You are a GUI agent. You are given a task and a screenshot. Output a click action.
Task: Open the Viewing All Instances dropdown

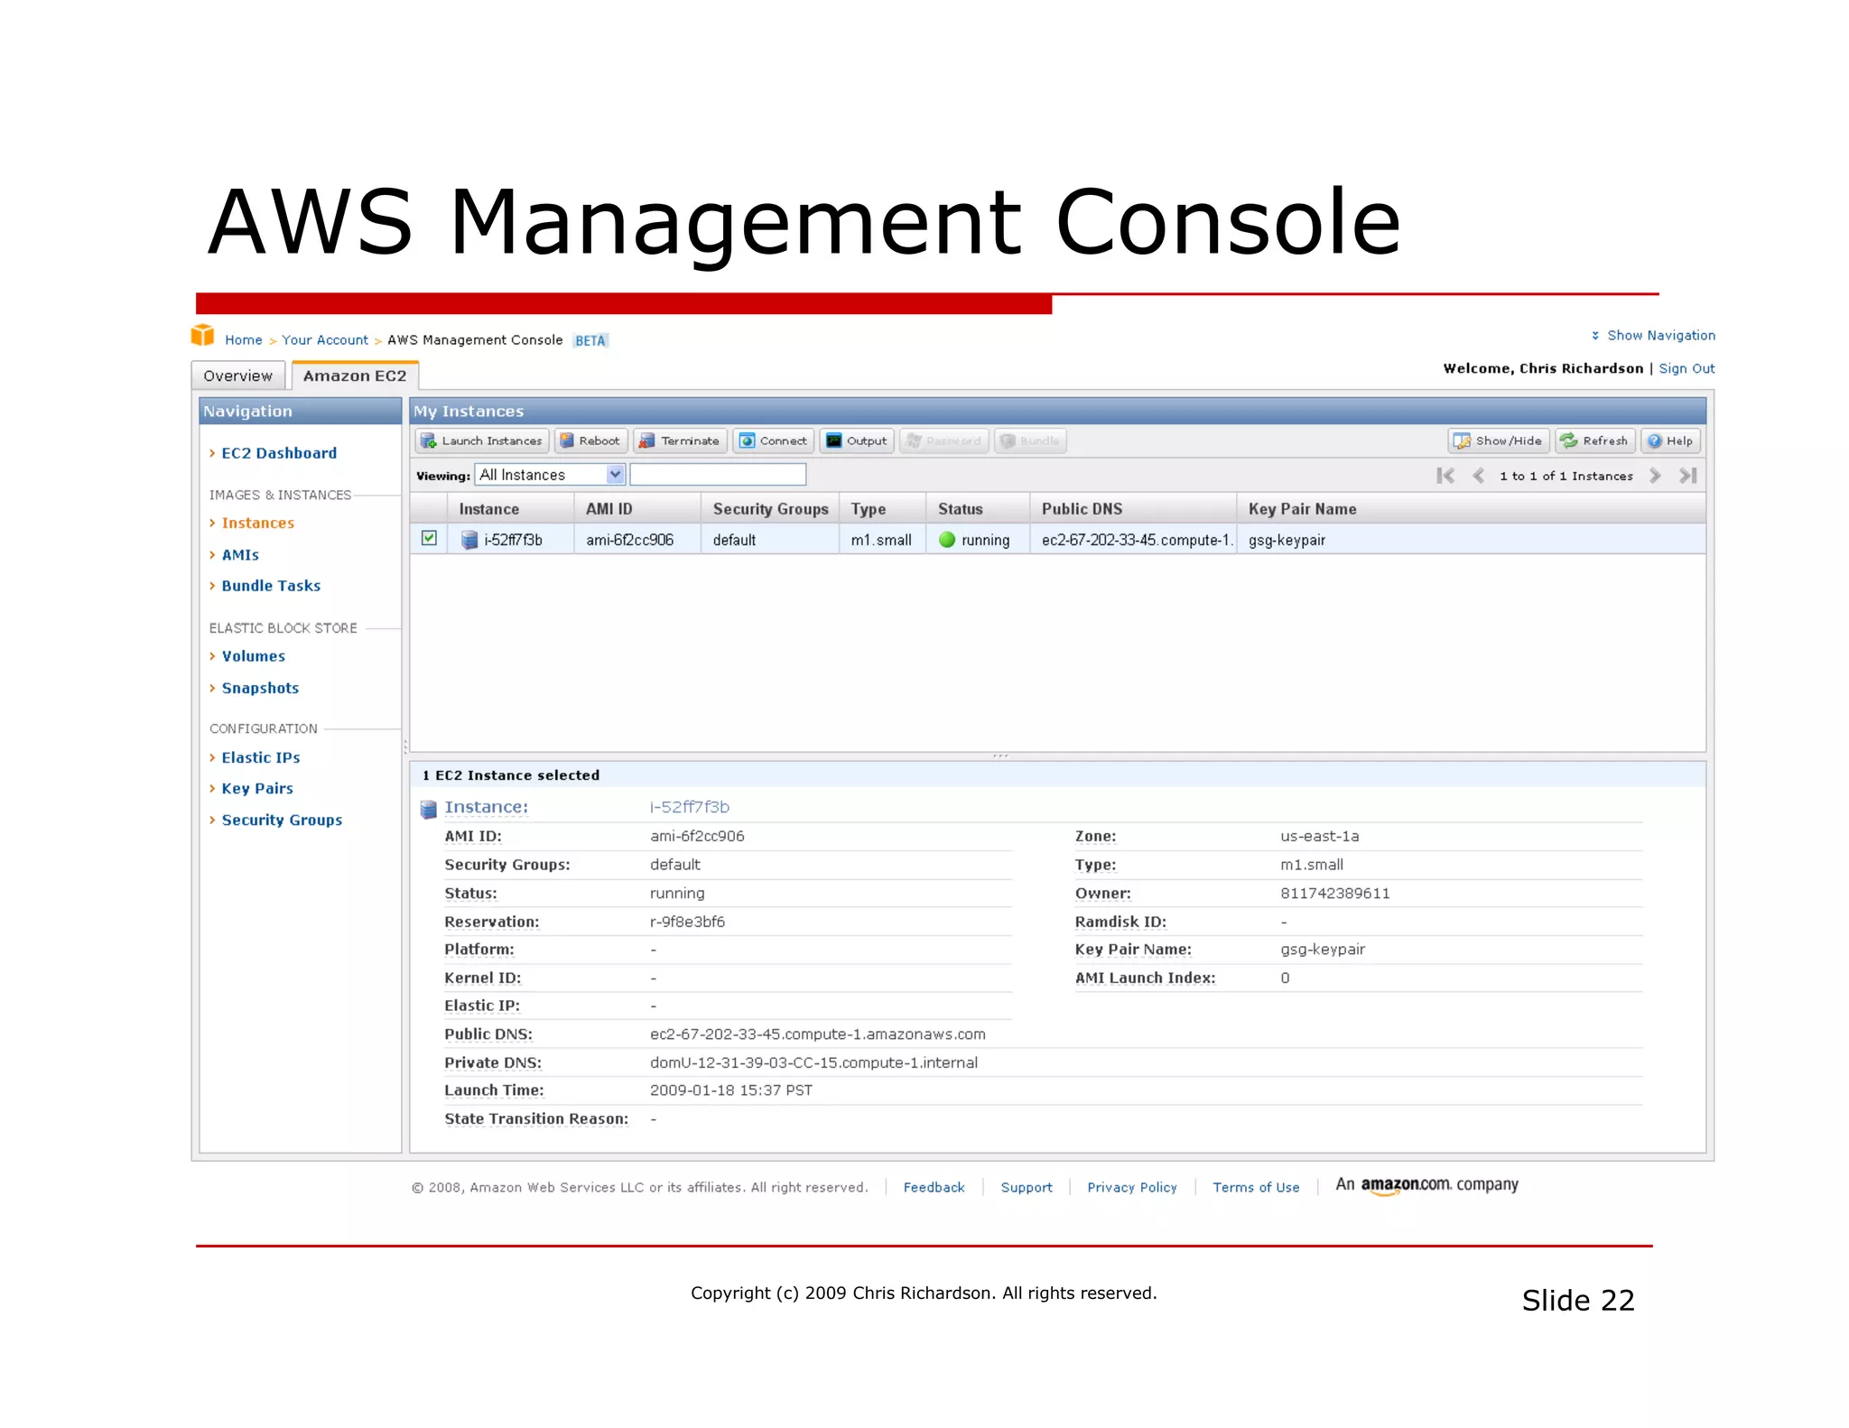550,475
